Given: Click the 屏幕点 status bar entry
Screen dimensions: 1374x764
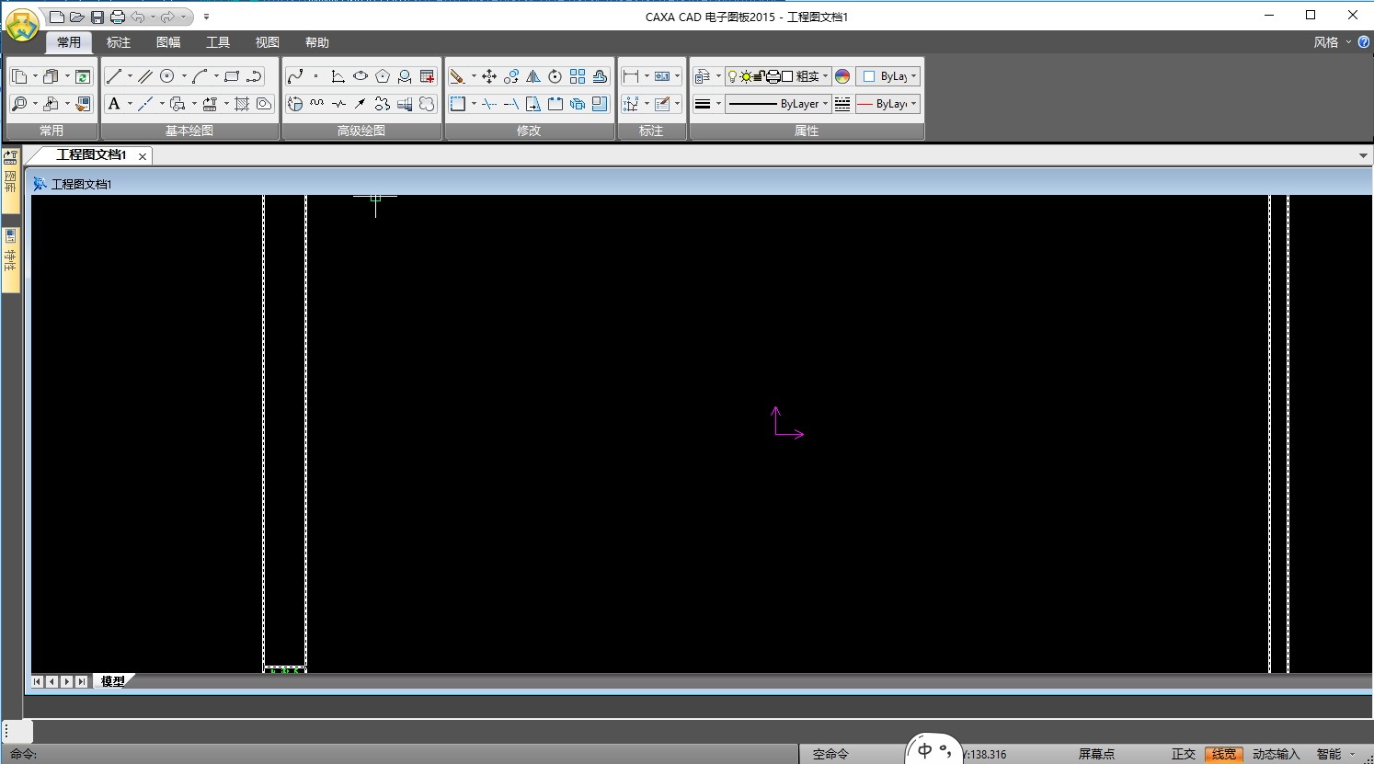Looking at the screenshot, I should click(1096, 754).
